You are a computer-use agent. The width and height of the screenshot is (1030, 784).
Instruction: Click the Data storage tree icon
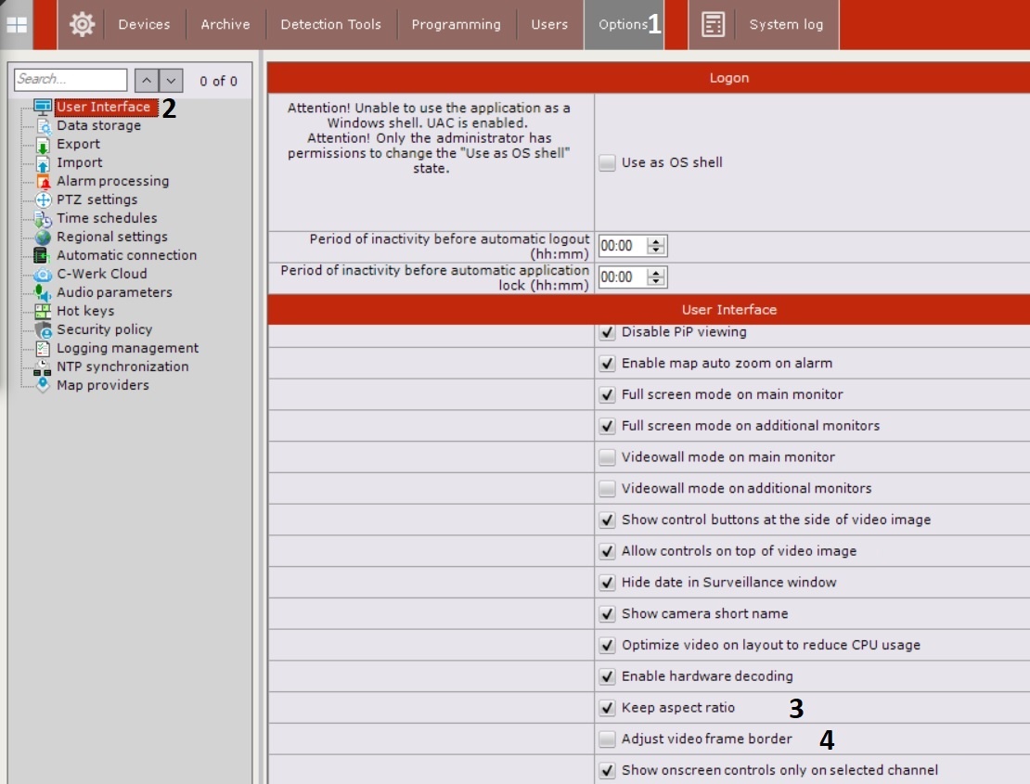[43, 125]
